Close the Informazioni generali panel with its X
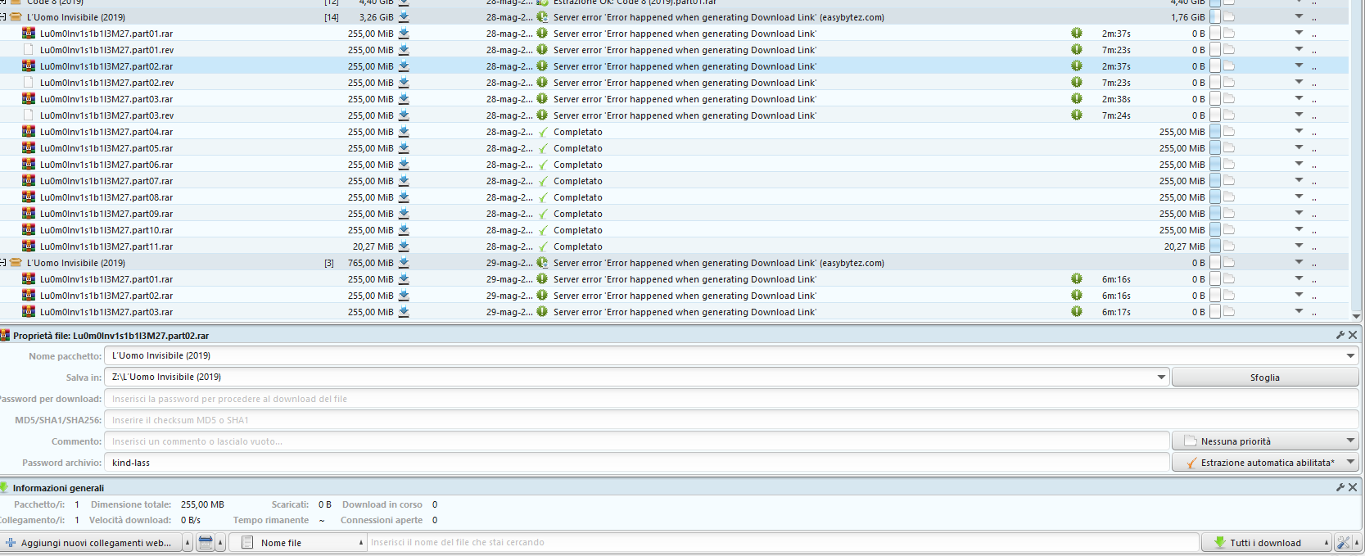Viewport: 1365px width, 556px height. coord(1353,487)
